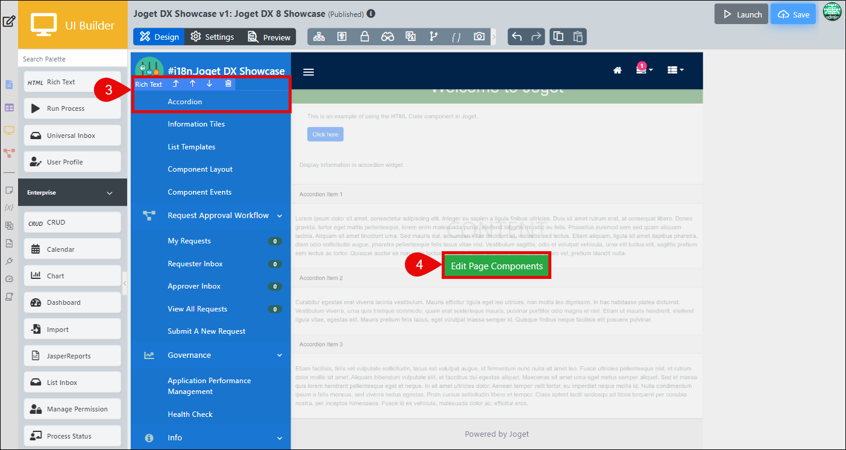This screenshot has height=450, width=846.
Task: Select the Chart palette item
Action: [x=72, y=276]
